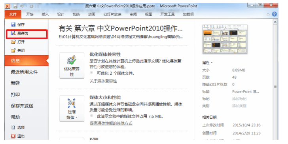Screen dimensions: 288x144
Task: Click the file size value 8.89MB
Action: [x=239, y=70]
